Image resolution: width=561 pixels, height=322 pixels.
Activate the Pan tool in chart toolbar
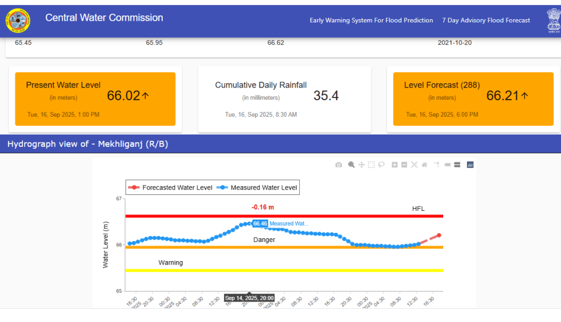[362, 165]
